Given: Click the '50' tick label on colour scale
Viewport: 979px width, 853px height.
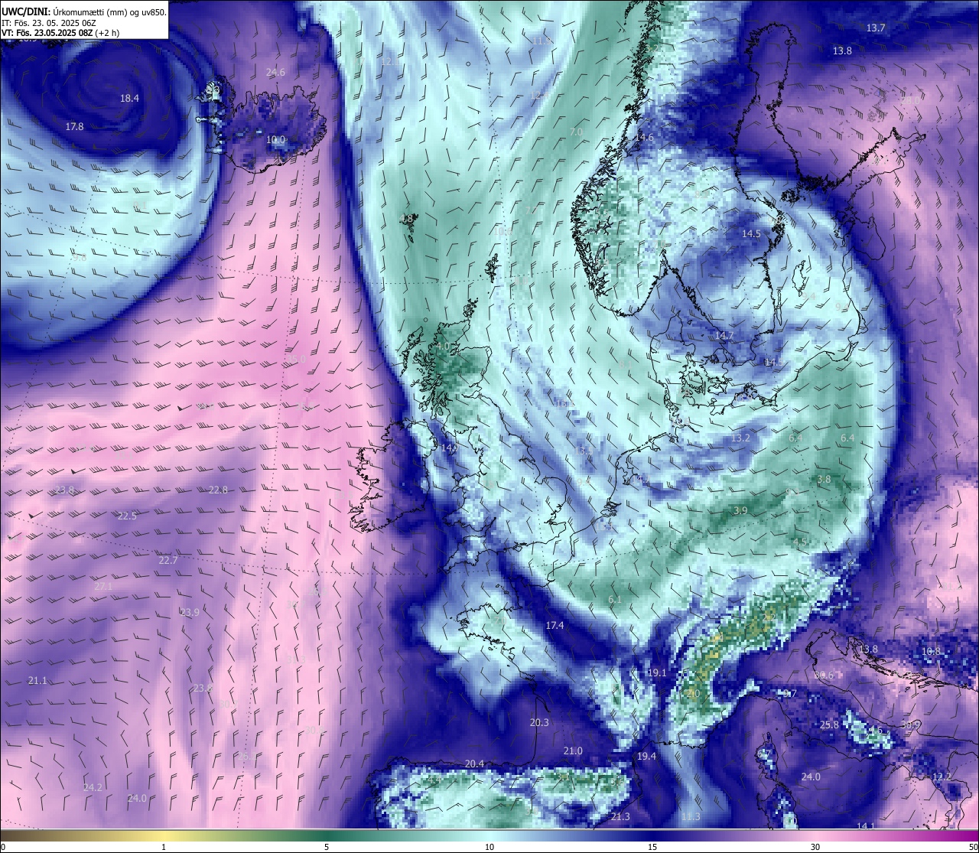Looking at the screenshot, I should pyautogui.click(x=973, y=847).
